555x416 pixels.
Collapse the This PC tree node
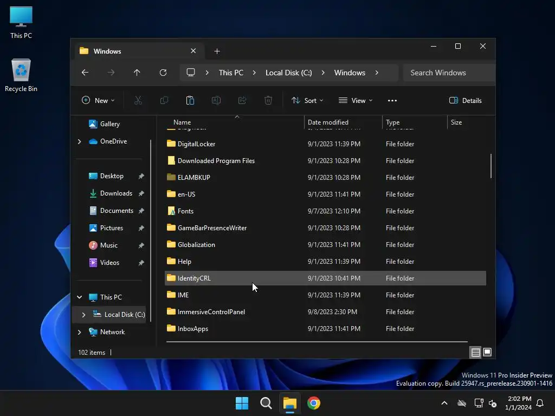point(79,297)
